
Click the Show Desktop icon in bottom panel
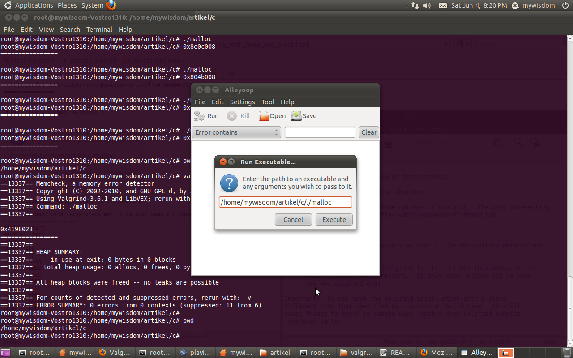pos(6,353)
